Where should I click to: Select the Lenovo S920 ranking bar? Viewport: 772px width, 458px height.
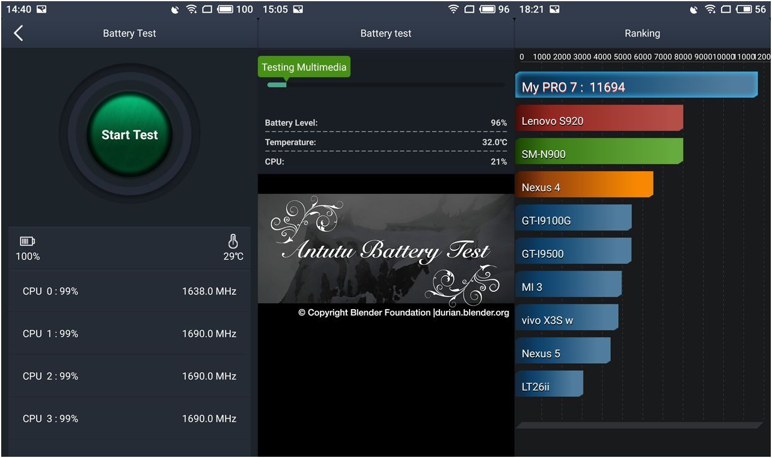(x=598, y=121)
